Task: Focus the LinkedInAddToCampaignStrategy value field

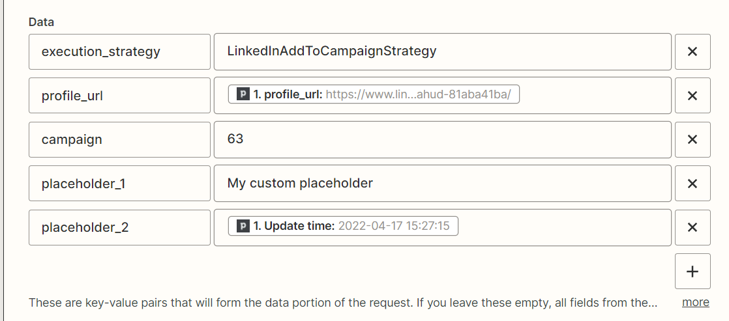Action: tap(442, 51)
